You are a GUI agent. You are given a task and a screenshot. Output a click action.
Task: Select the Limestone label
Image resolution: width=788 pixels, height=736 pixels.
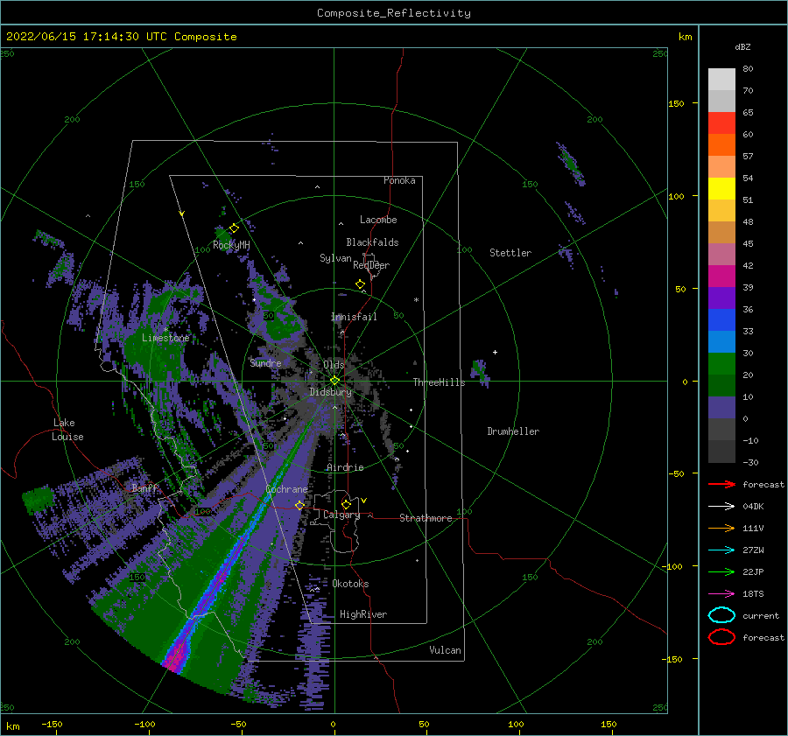[165, 338]
